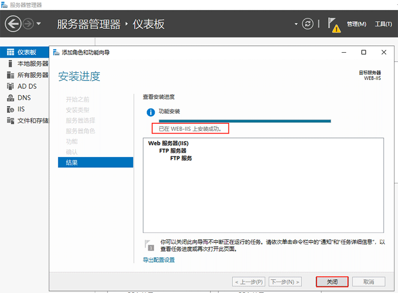Select AD DS in the sidebar
Image resolution: width=398 pixels, height=293 pixels.
22,85
